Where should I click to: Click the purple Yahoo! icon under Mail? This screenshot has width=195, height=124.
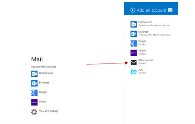coord(34,102)
